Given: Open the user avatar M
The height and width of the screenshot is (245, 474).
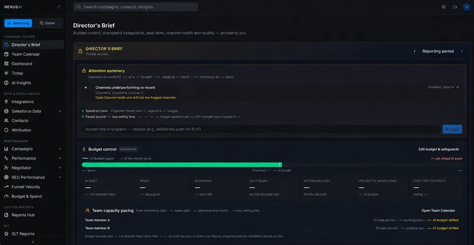Looking at the screenshot, I should tap(467, 7).
